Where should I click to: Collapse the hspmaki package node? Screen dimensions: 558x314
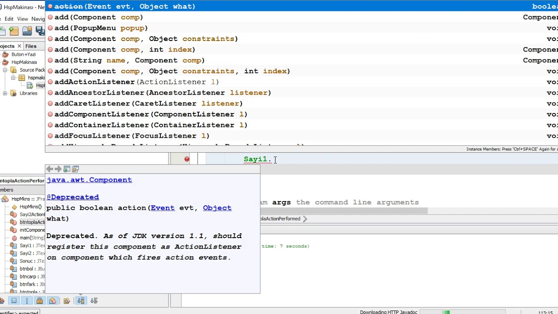[x=13, y=78]
